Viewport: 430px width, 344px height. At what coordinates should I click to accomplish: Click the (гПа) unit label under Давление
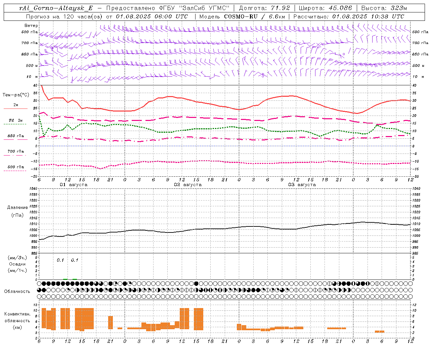tap(17, 215)
